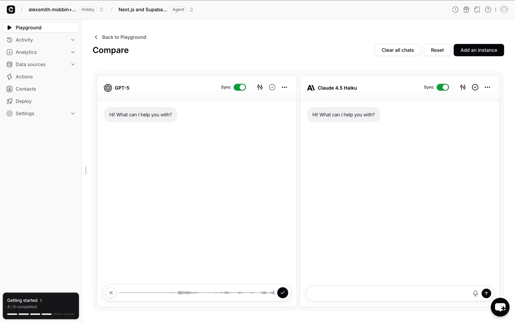Open Deploy in the sidebar
The height and width of the screenshot is (322, 515).
pyautogui.click(x=41, y=101)
